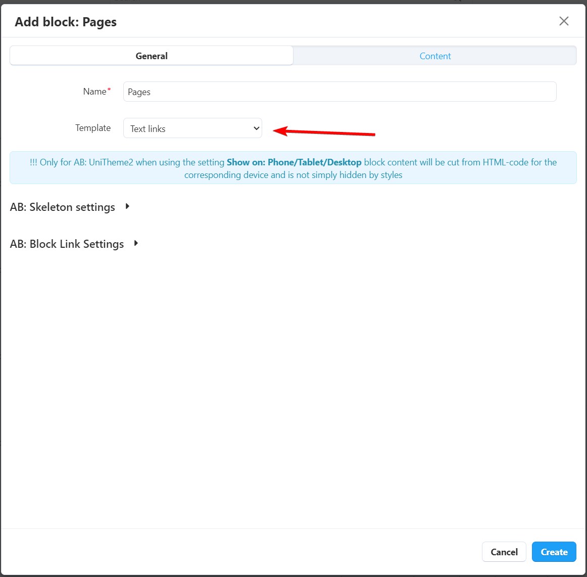Switch to the Content tab

tap(434, 56)
